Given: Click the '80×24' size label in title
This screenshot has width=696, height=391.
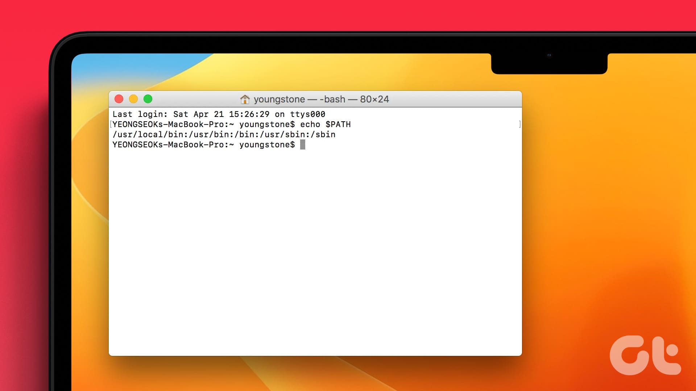Looking at the screenshot, I should (x=374, y=99).
